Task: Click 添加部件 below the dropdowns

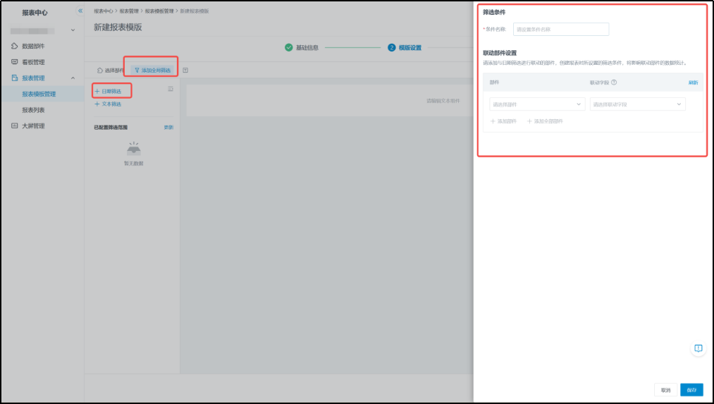Action: pos(503,121)
